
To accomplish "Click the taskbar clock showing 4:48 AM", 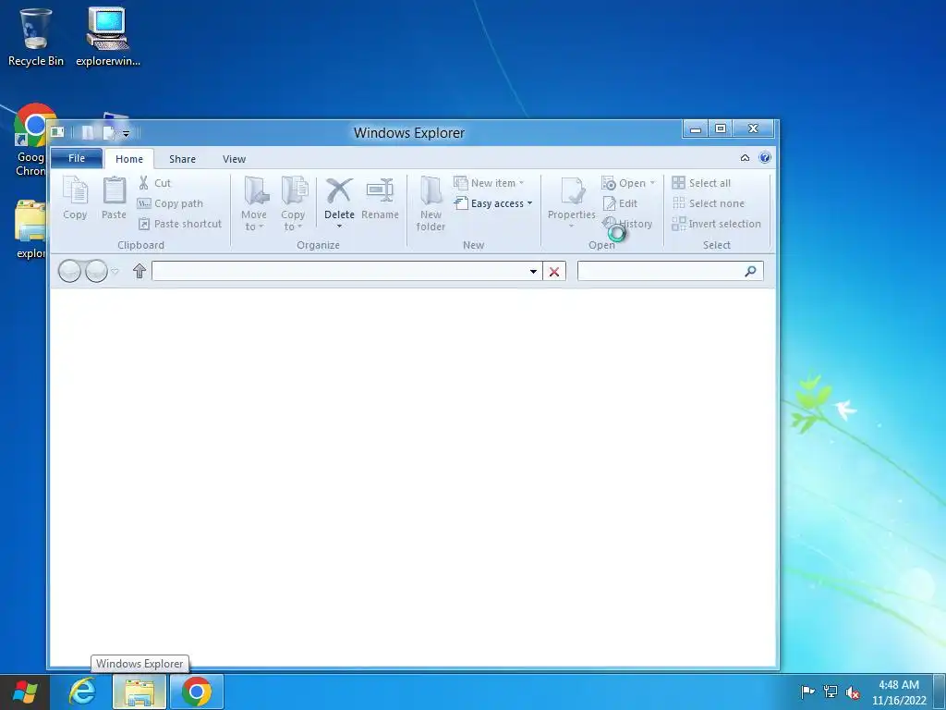I will [899, 692].
